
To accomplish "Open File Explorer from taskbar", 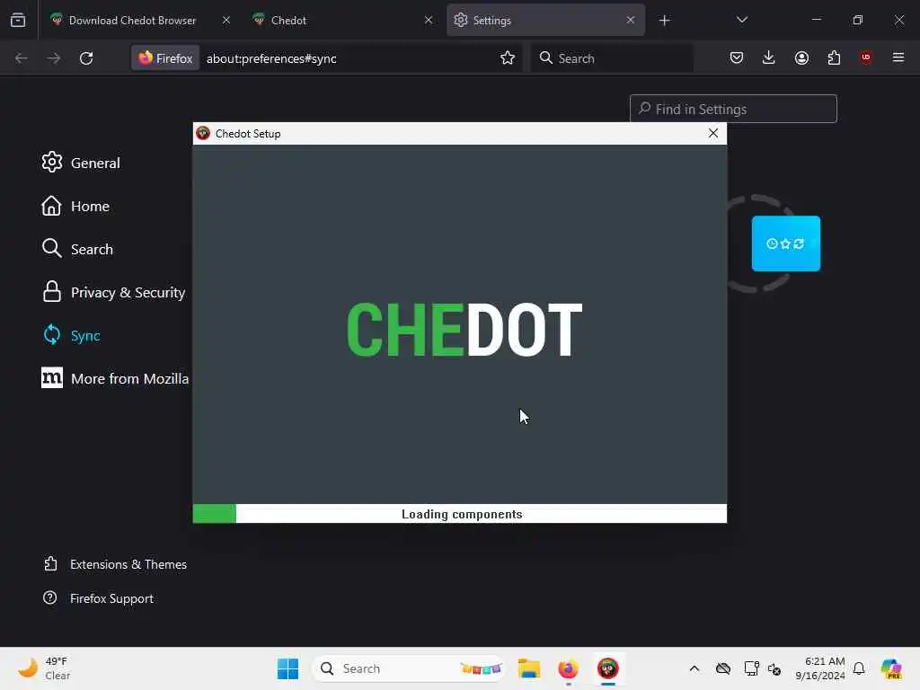I will point(528,668).
